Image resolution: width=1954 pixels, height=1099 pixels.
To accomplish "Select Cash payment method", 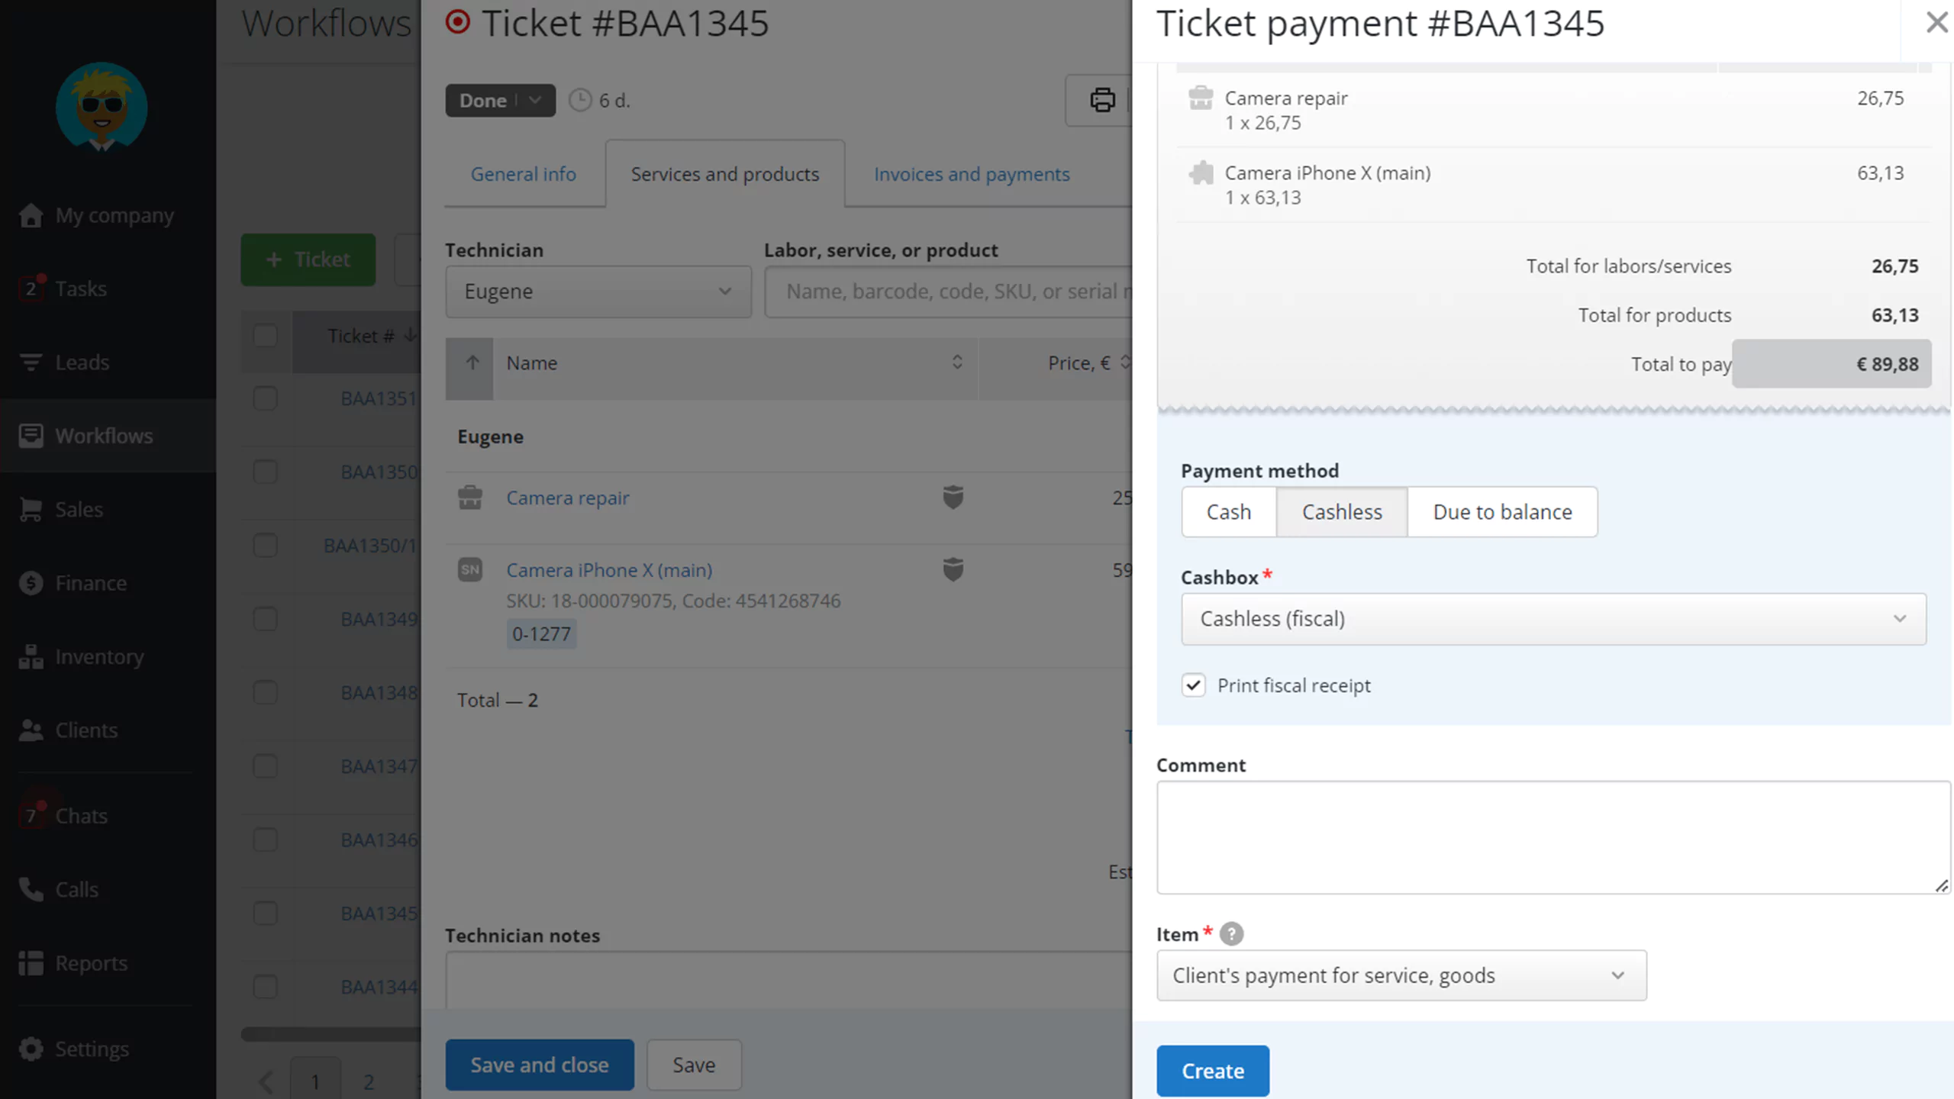I will point(1228,511).
